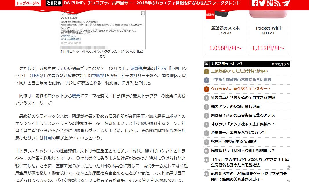This screenshot has height=182, width=309.
Task: Click the Instagram embed bookmark icon
Action: [x=143, y=13]
